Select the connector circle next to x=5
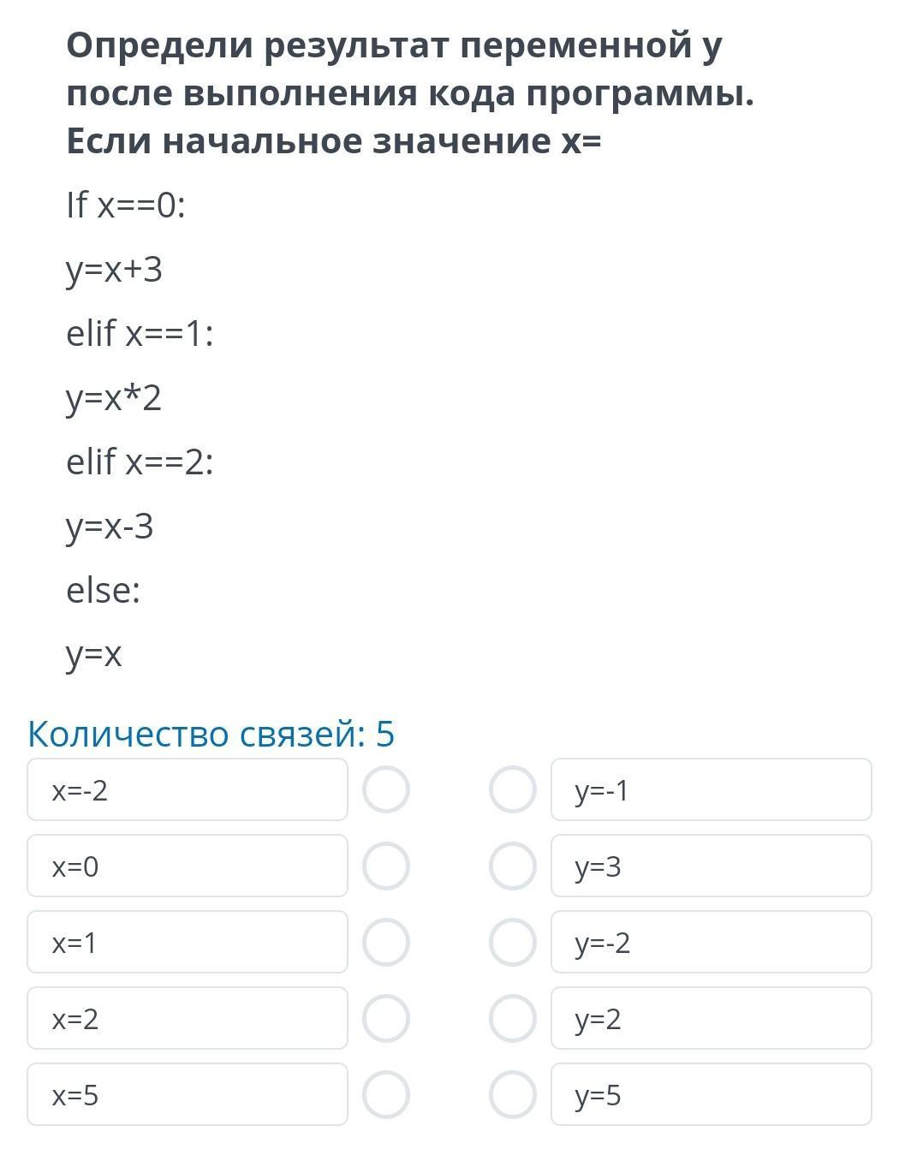This screenshot has width=911, height=1155. 385,1094
